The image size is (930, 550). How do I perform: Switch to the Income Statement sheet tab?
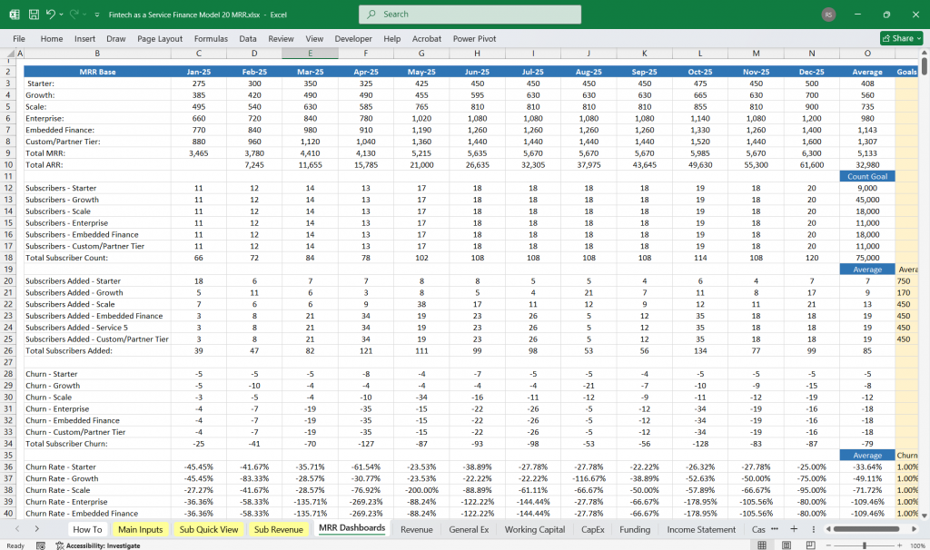[x=701, y=529]
